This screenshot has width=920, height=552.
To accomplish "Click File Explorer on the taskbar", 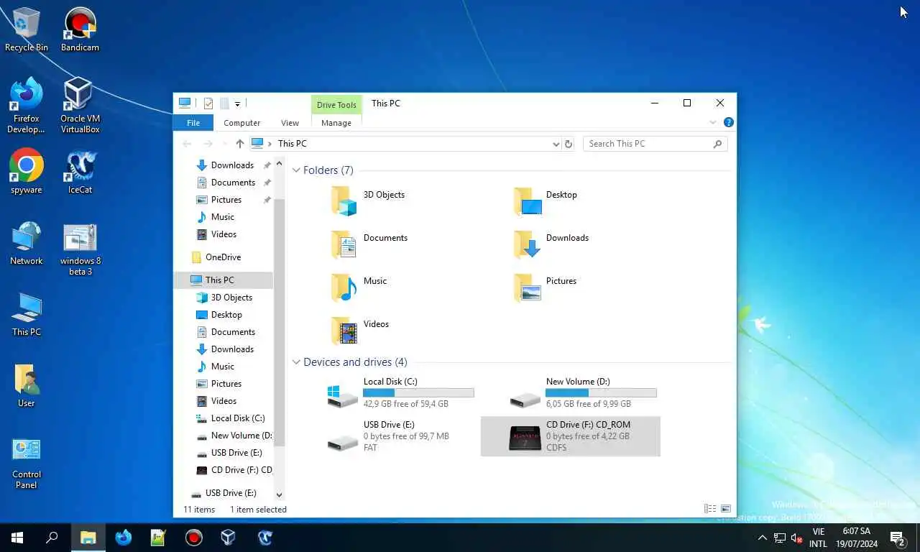I will (88, 538).
